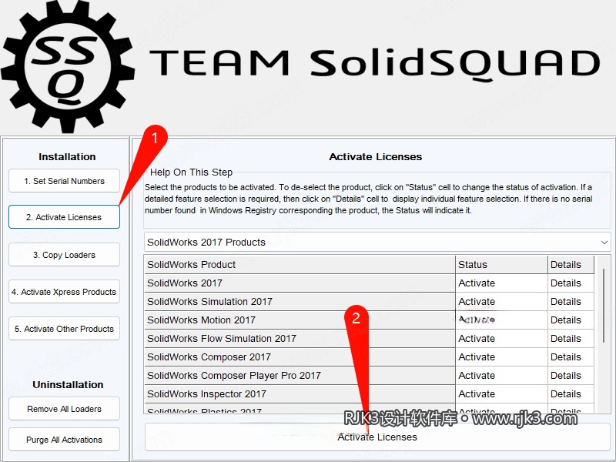Select SolidWorks Flow Simulation 2017 name cell
The width and height of the screenshot is (616, 462).
[x=300, y=338]
